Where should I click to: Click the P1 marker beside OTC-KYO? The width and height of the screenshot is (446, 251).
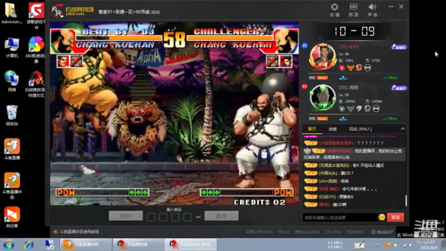tap(304, 46)
